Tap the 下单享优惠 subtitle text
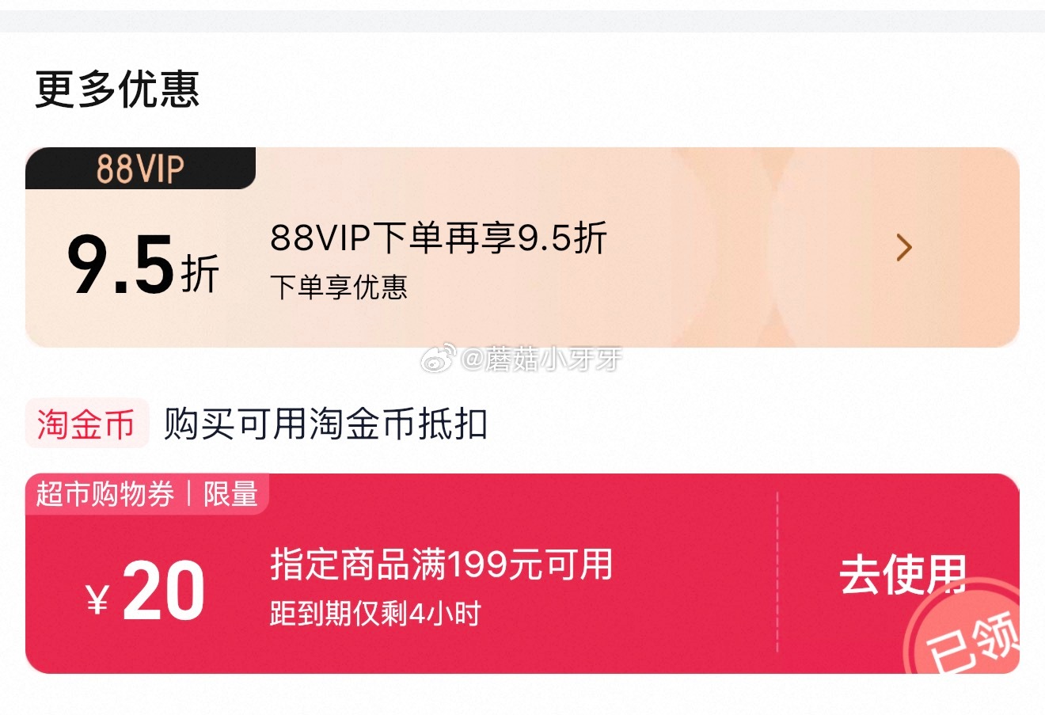Image resolution: width=1045 pixels, height=715 pixels. pyautogui.click(x=339, y=287)
